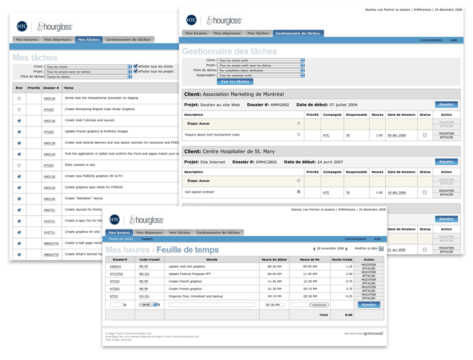Image resolution: width=473 pixels, height=360 pixels.
Task: Click Voir les tâches button
Action: click(235, 82)
